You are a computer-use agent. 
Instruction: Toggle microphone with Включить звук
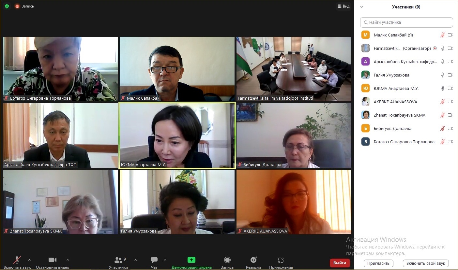pos(17,260)
